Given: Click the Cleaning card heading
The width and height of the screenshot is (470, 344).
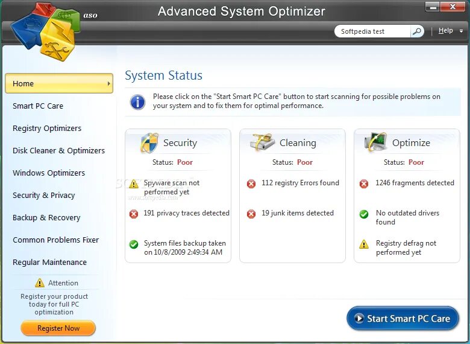Looking at the screenshot, I should (298, 143).
